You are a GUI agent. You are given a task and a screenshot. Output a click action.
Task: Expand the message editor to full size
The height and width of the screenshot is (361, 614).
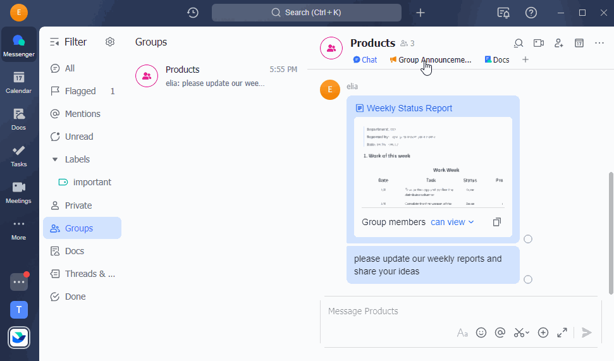562,333
